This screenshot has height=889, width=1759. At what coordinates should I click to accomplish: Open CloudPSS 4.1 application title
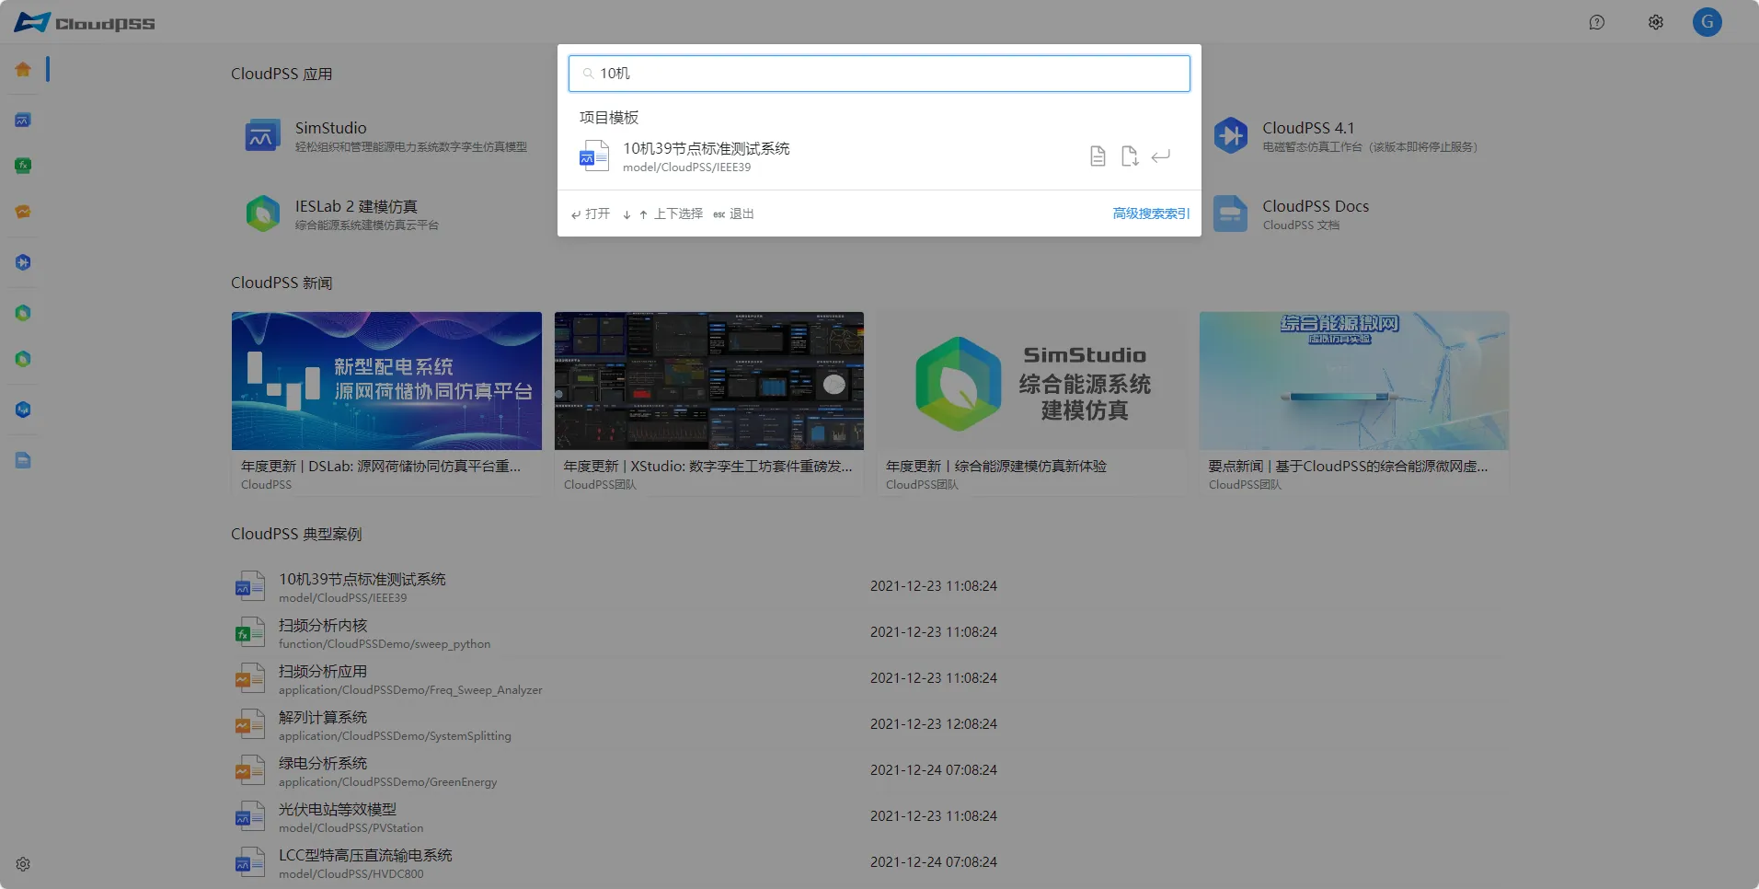(1308, 128)
